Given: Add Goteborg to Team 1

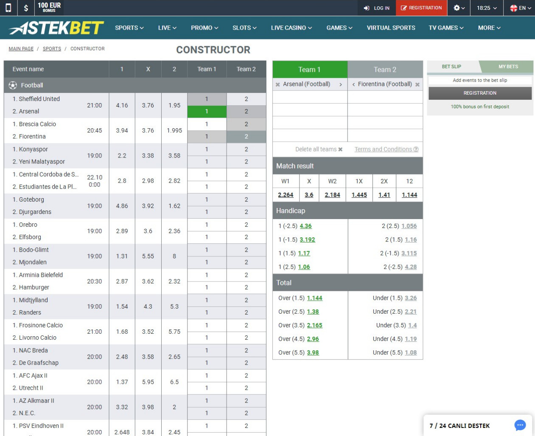Looking at the screenshot, I should tap(207, 200).
